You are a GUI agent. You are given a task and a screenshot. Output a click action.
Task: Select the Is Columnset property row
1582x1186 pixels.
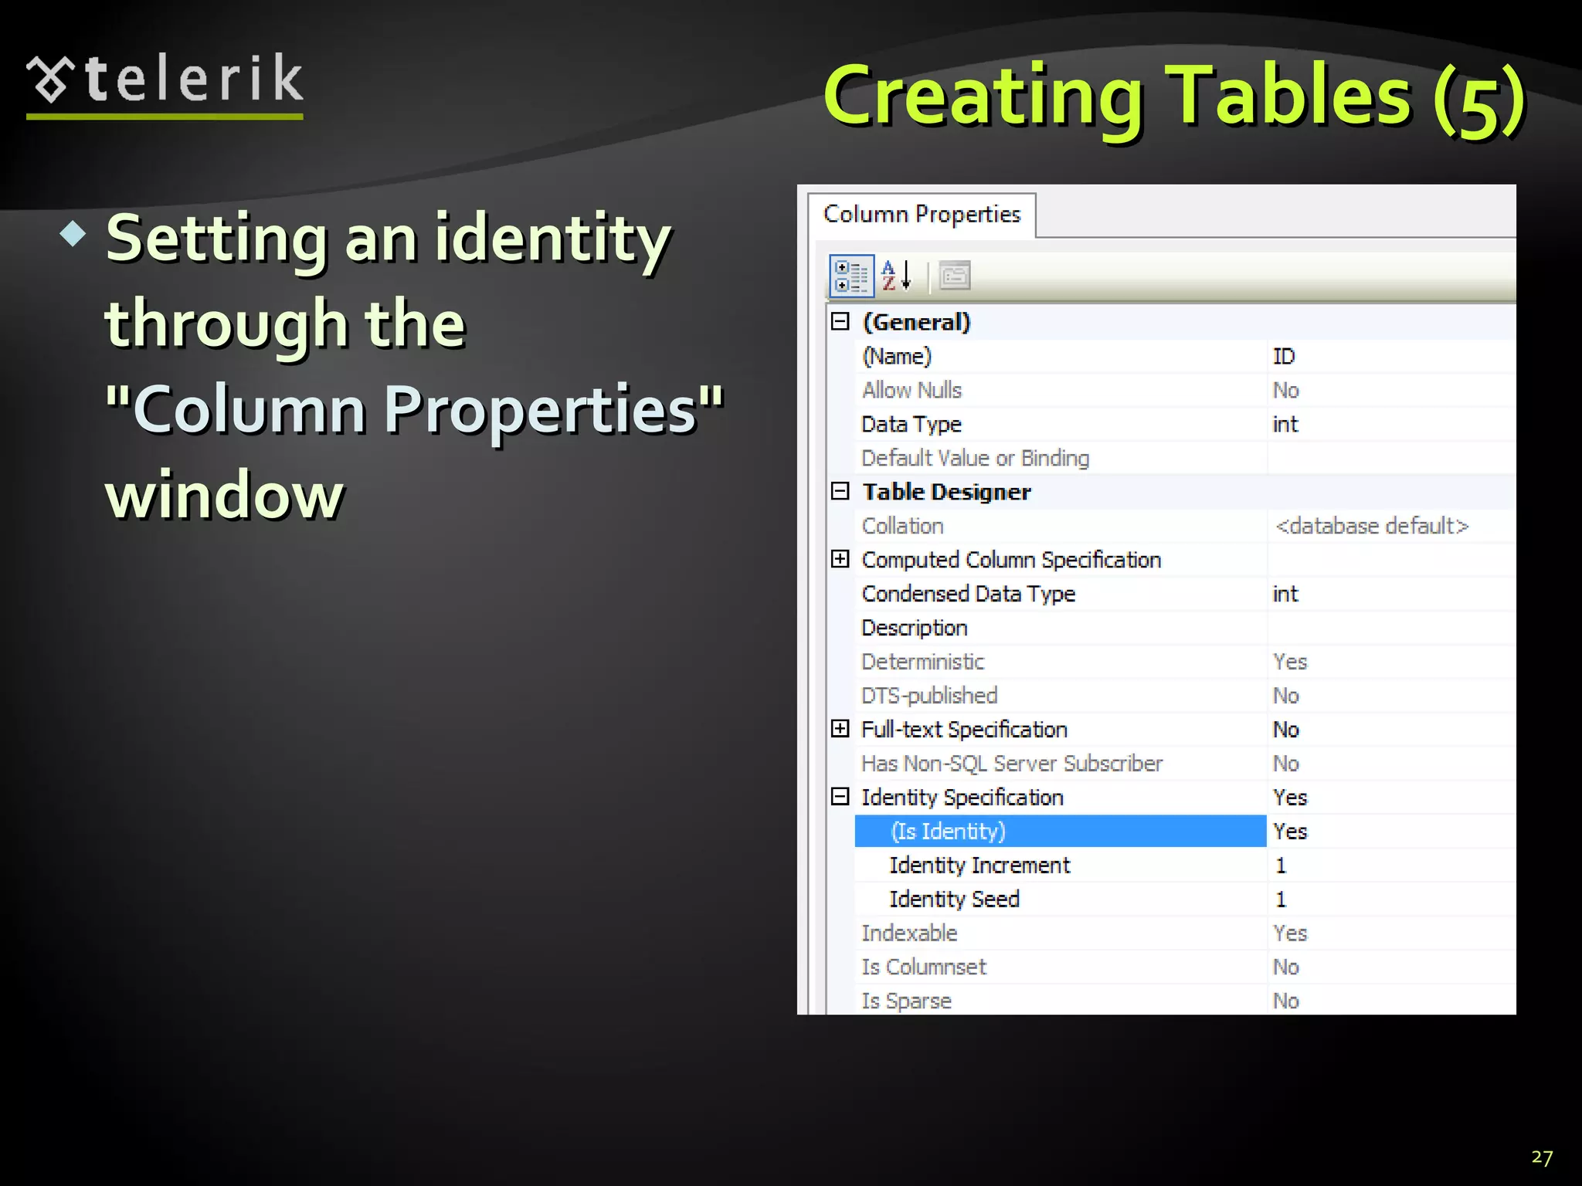[1185, 967]
